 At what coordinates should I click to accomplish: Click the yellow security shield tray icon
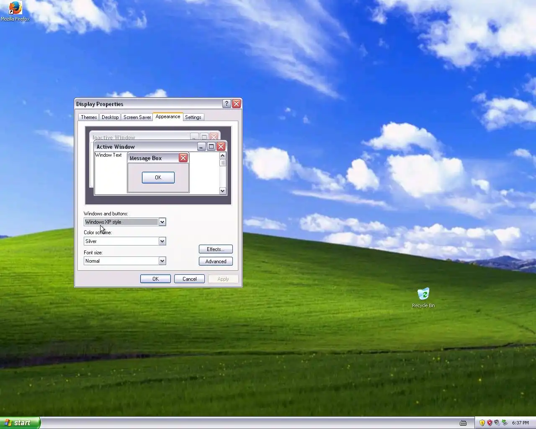pyautogui.click(x=482, y=423)
